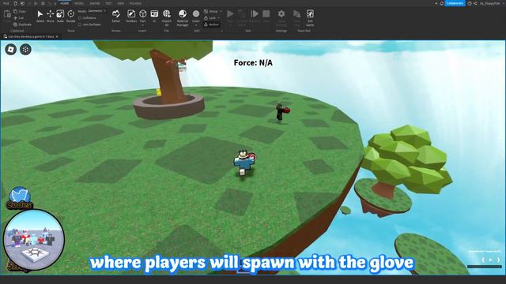Screen dimensions: 506x284
Task: Open the Mode Geometric dropdown
Action: pyautogui.click(x=96, y=11)
